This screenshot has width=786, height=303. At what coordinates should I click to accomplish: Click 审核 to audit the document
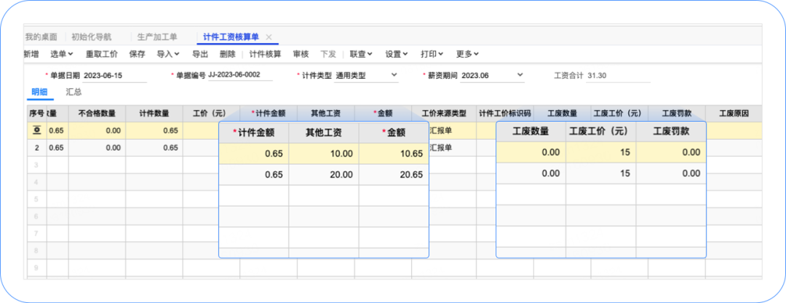click(301, 54)
